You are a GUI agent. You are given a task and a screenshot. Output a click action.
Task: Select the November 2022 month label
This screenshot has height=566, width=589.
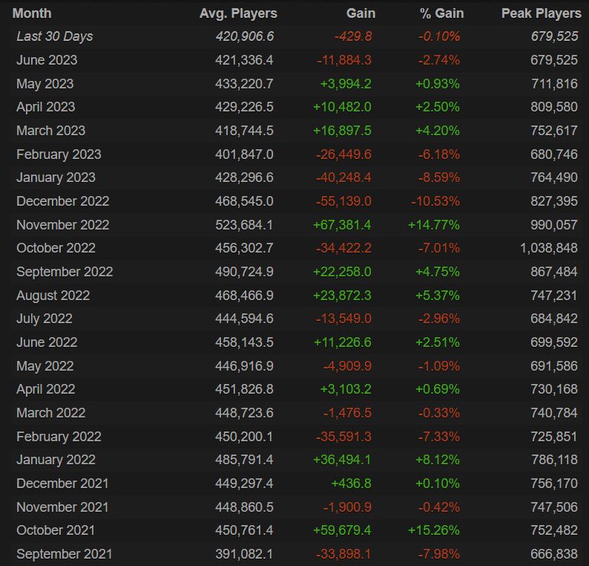63,225
